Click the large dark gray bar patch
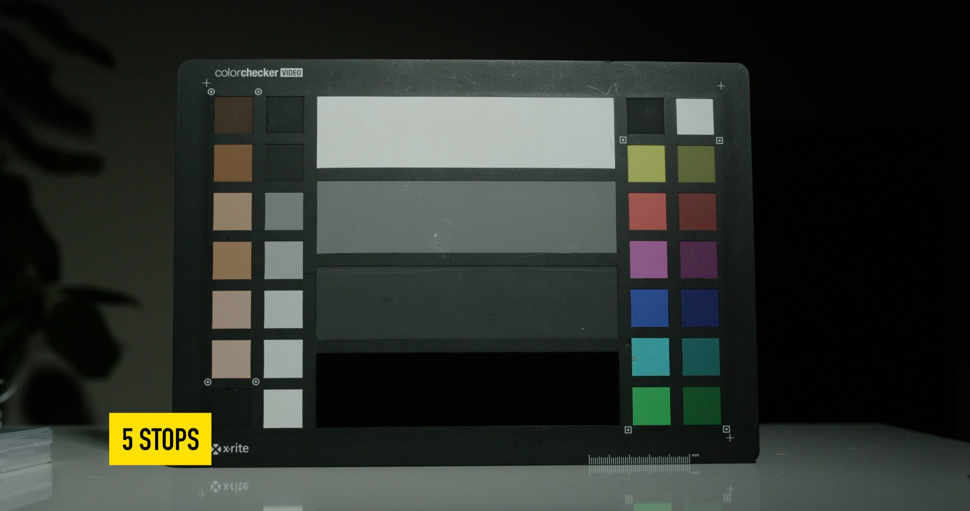This screenshot has height=511, width=970. (x=467, y=302)
